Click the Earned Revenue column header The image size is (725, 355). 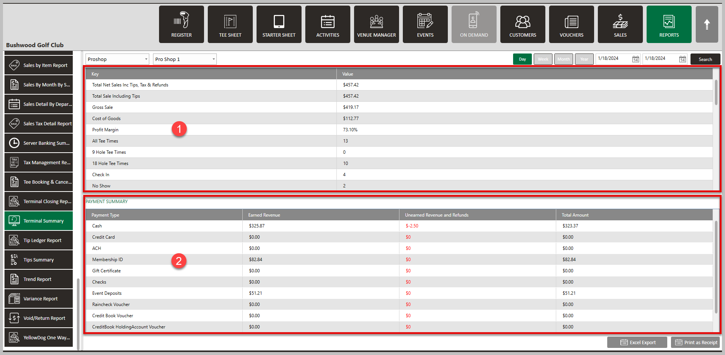point(321,215)
